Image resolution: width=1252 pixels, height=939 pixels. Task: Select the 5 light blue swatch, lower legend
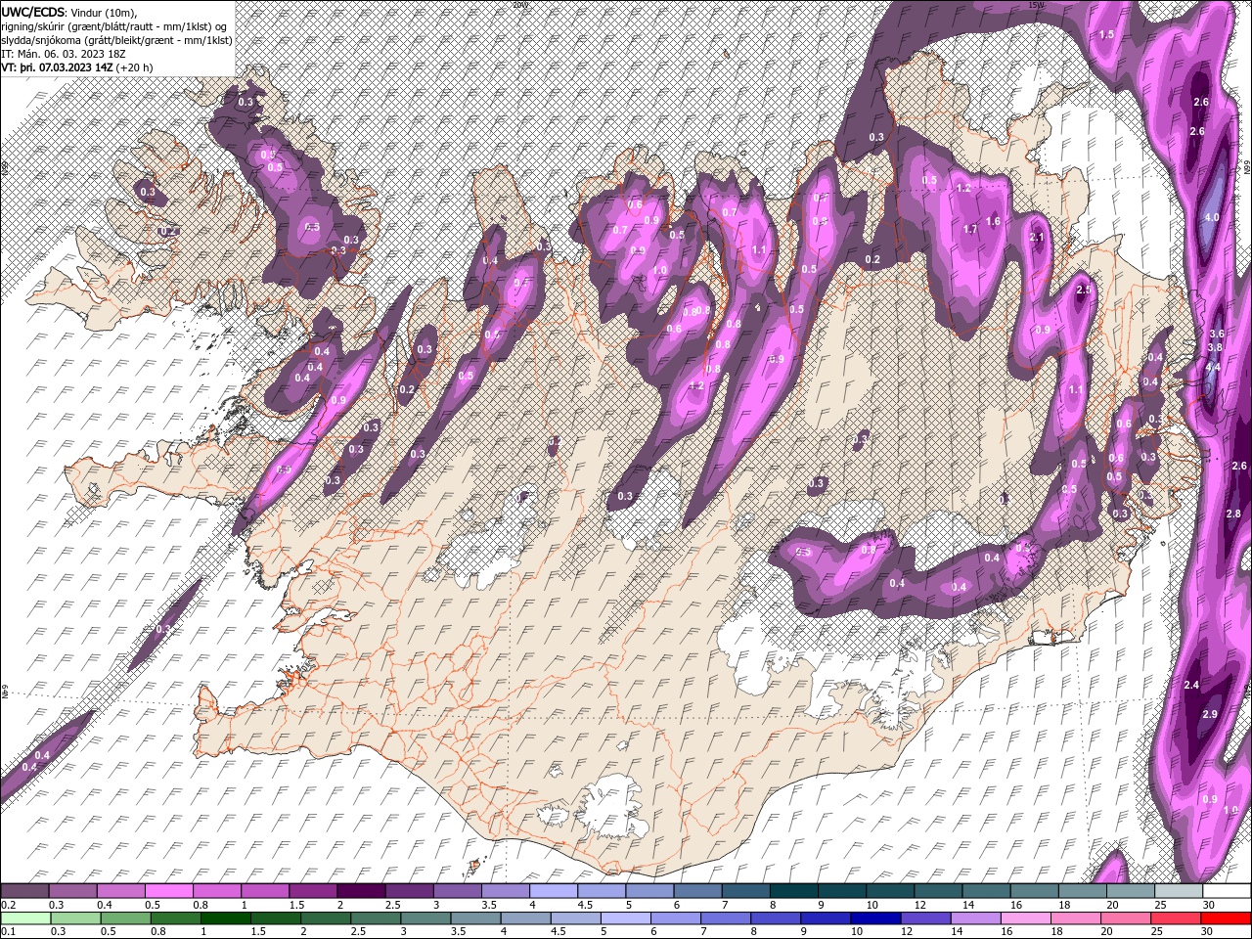click(x=626, y=918)
